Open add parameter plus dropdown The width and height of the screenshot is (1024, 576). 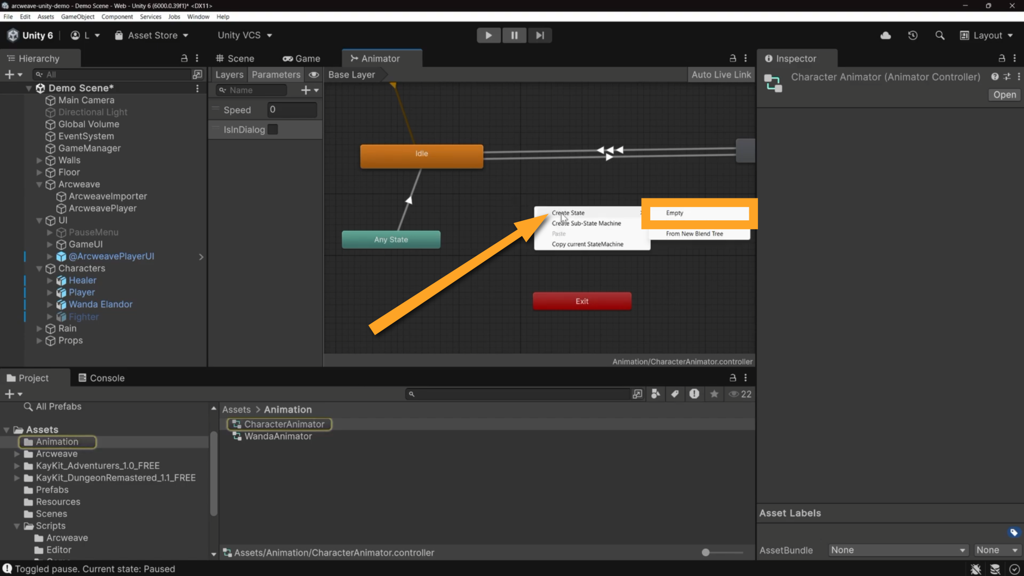click(x=309, y=90)
